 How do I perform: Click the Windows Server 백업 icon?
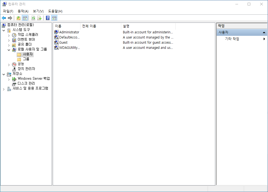point(14,79)
